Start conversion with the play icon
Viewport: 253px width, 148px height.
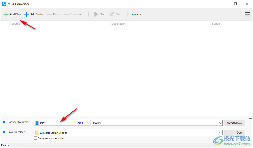coord(96,14)
